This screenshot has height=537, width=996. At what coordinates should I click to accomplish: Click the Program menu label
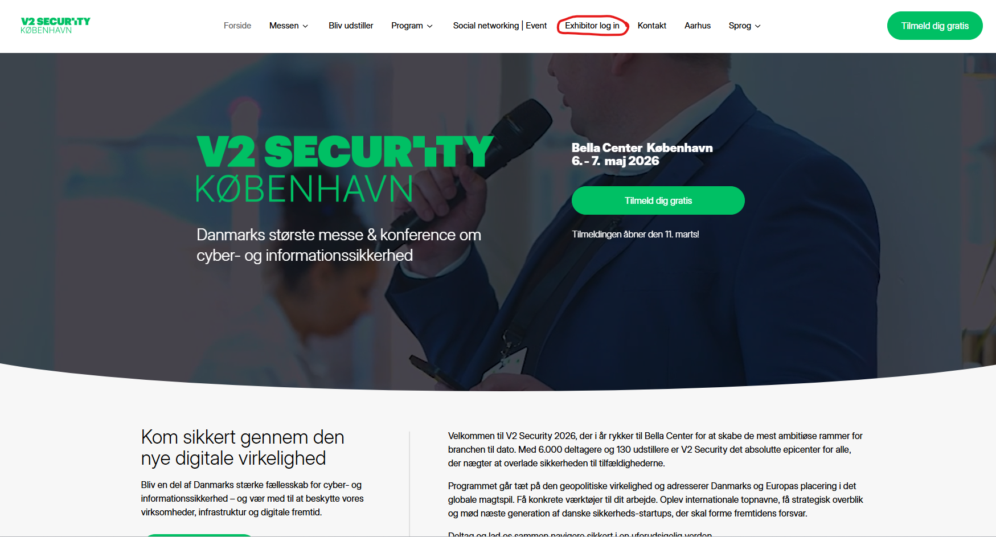point(407,26)
